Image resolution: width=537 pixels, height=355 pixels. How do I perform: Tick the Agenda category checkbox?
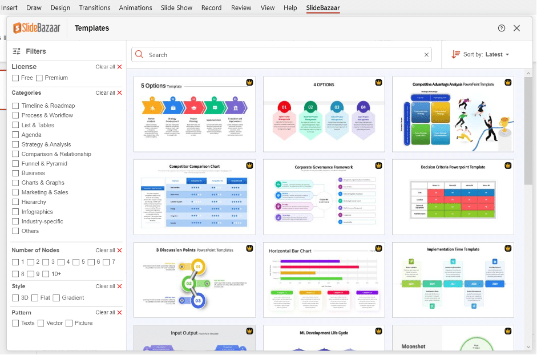pyautogui.click(x=15, y=135)
